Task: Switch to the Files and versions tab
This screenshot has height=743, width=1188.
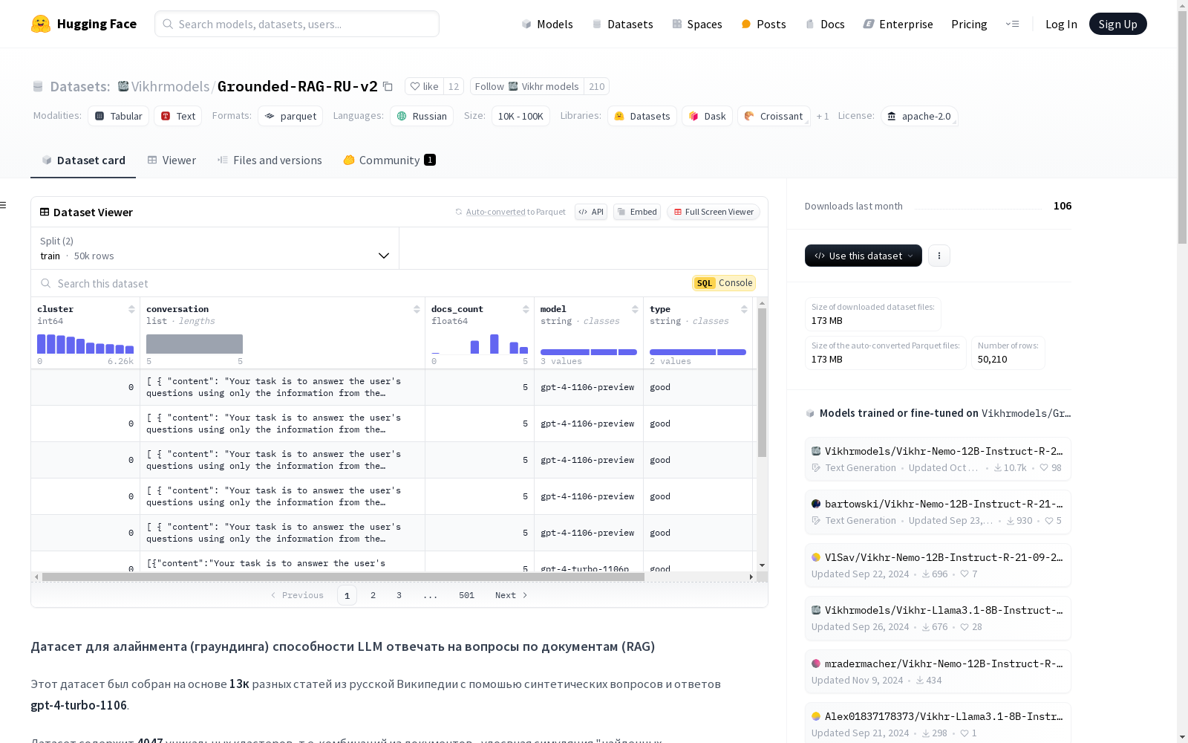Action: tap(270, 160)
